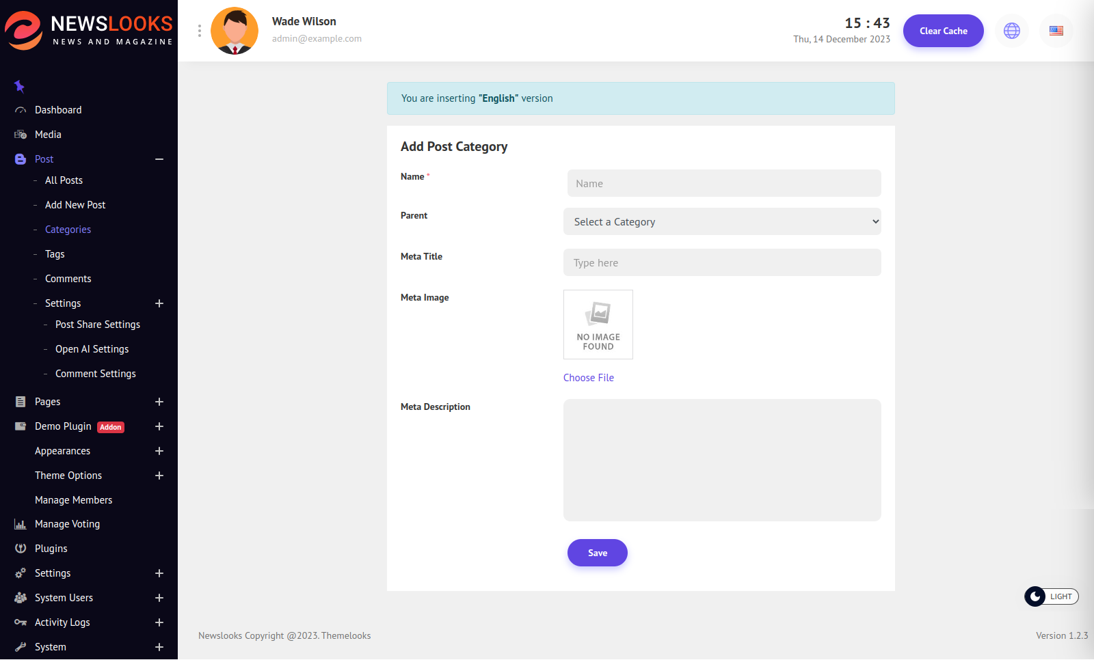Open All Posts in the sidebar
Image resolution: width=1094 pixels, height=660 pixels.
64,180
